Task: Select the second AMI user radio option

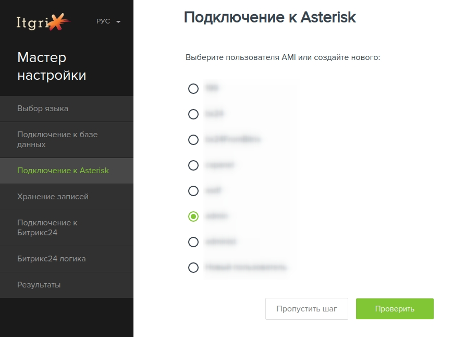Action: click(x=193, y=114)
